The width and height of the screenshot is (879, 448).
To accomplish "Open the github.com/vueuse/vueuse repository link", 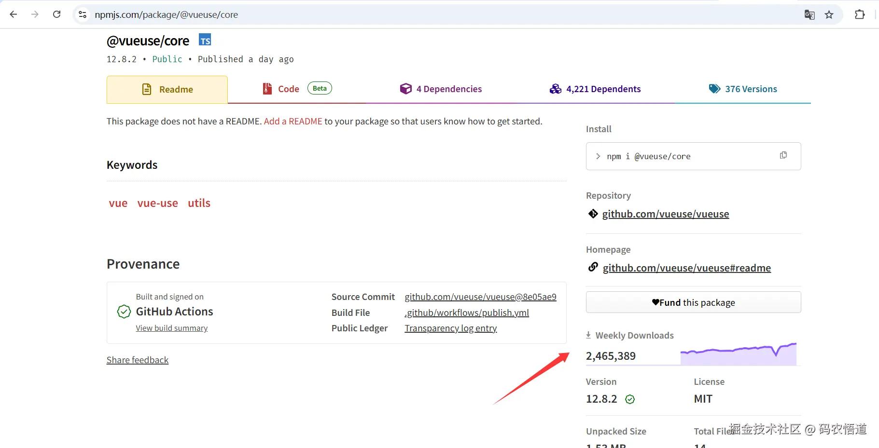I will (666, 214).
